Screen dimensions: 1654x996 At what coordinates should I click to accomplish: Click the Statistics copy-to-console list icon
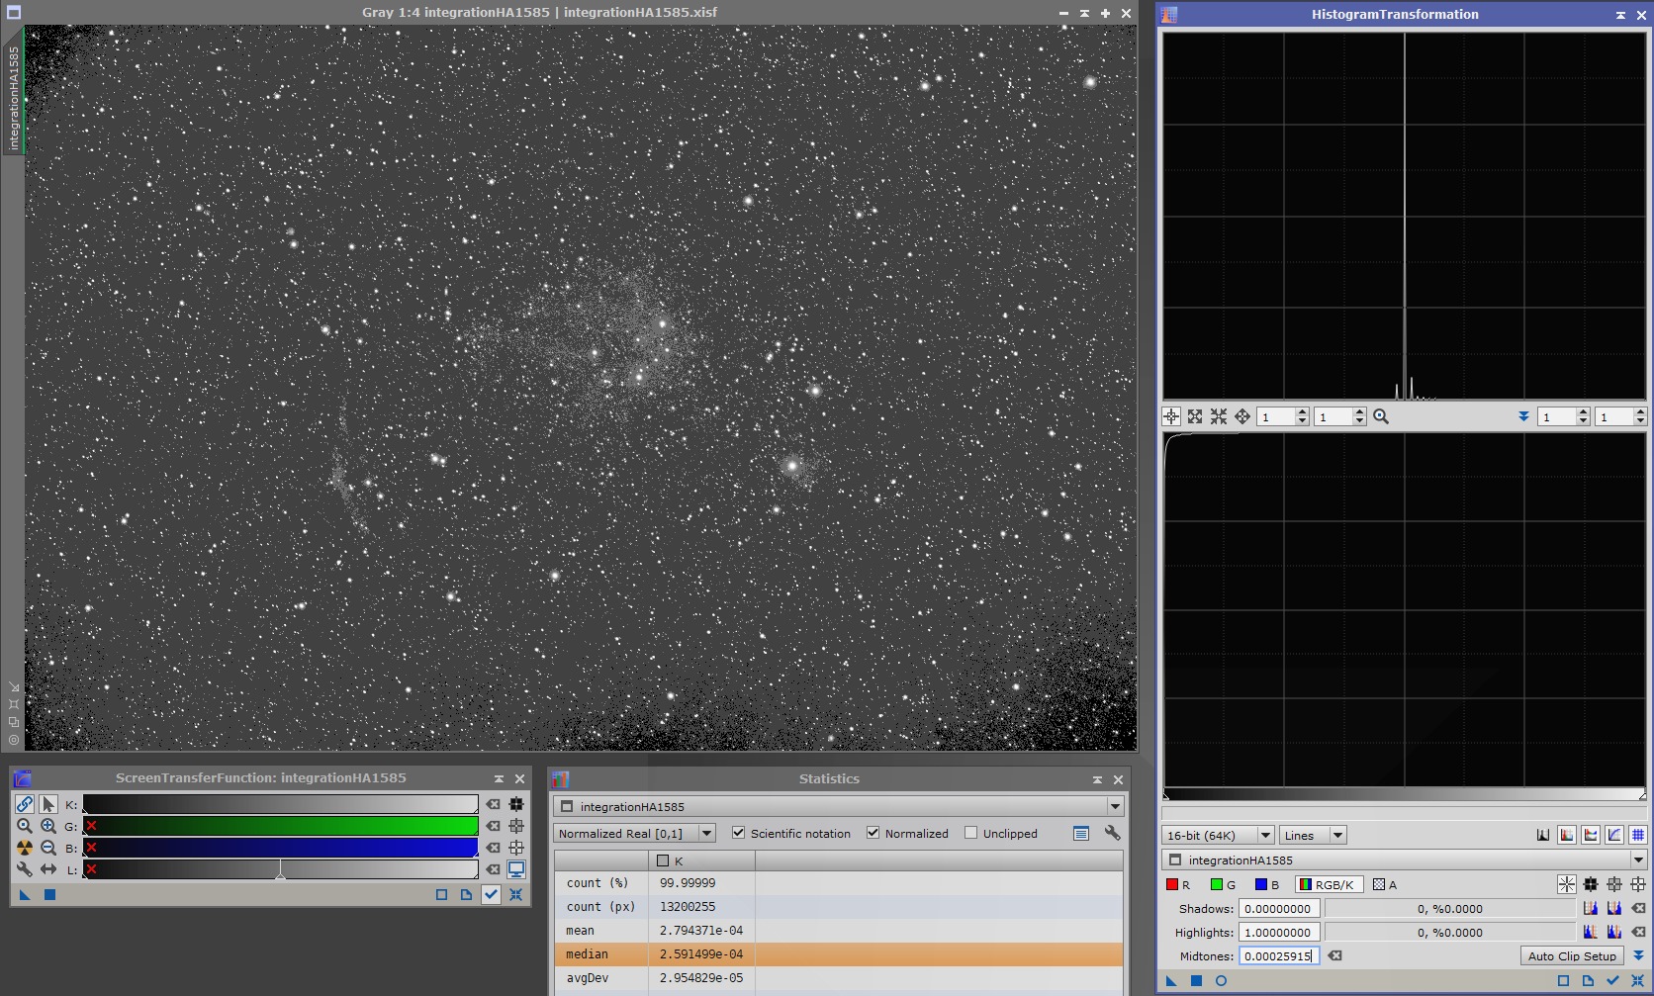click(x=1081, y=833)
